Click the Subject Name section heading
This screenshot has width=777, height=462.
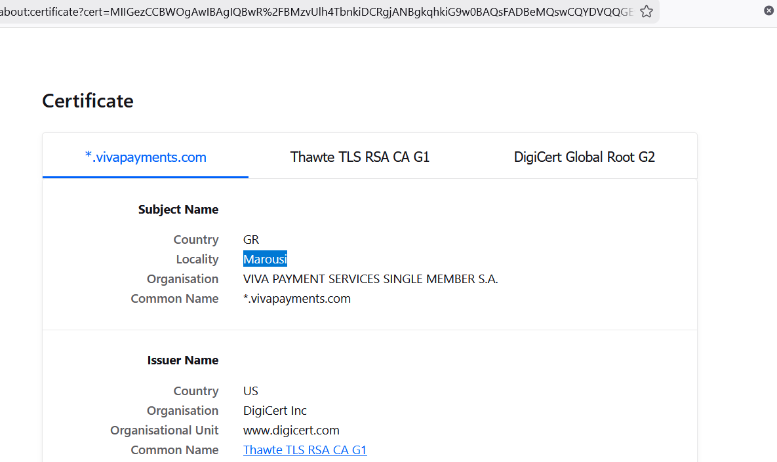coord(178,210)
